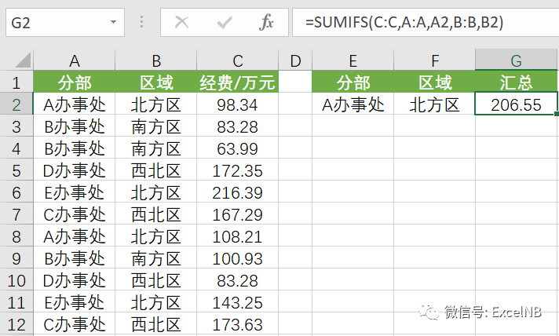
Task: Select the cell with value 206.55
Action: pos(517,104)
